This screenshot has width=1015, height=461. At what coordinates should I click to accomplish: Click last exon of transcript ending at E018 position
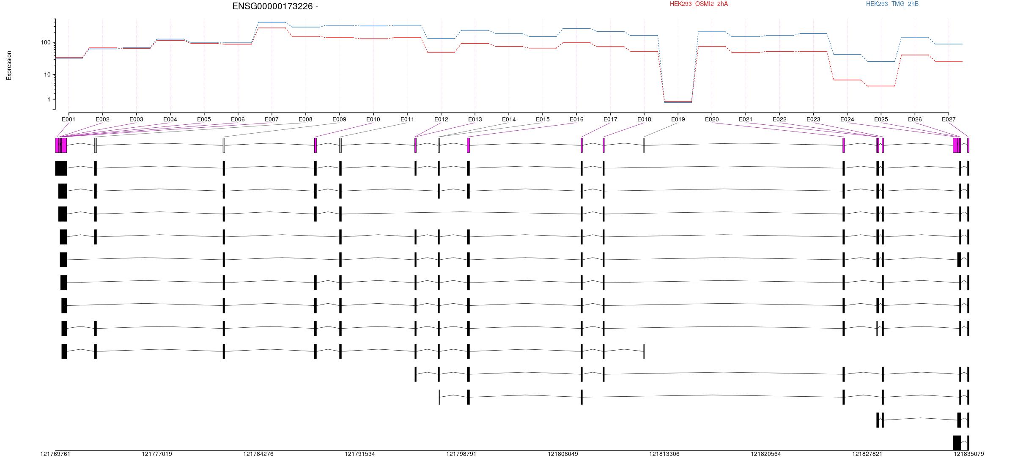click(x=644, y=351)
